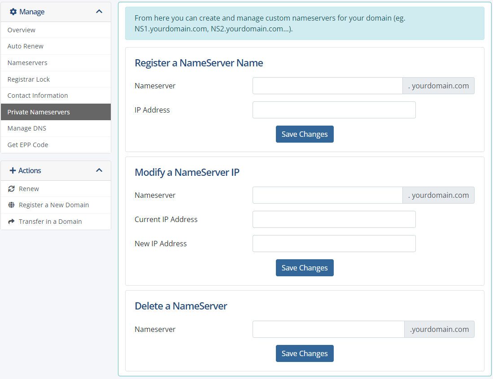Click the blue info banner about custom nameservers
493x379 pixels.
pos(305,24)
